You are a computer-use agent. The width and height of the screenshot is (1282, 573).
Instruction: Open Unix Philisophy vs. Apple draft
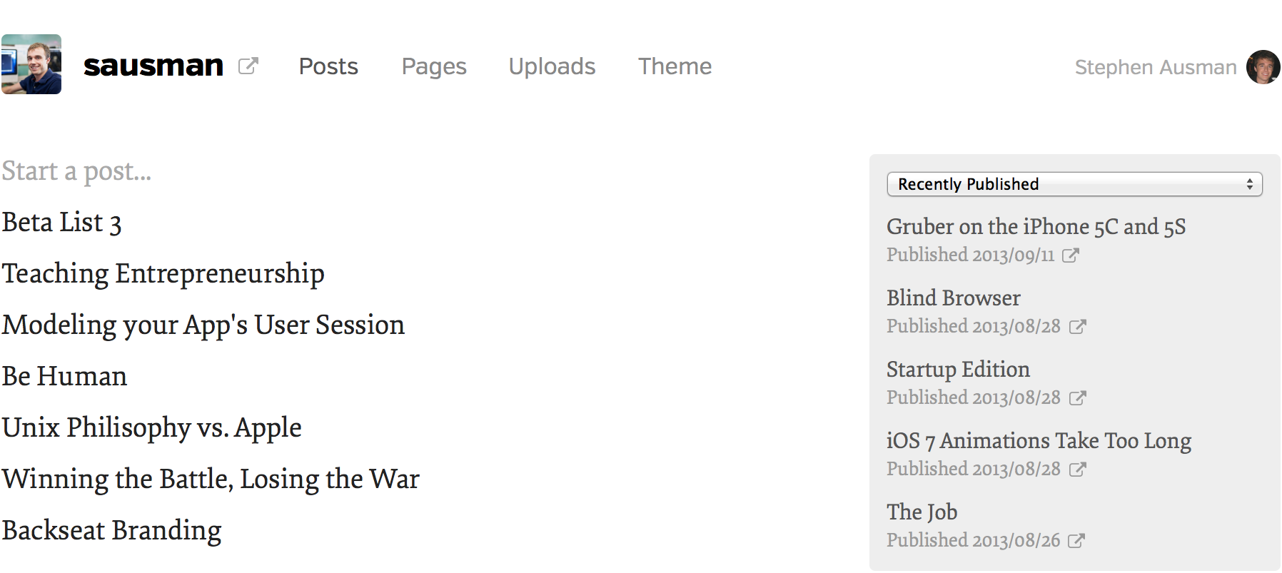tap(151, 428)
